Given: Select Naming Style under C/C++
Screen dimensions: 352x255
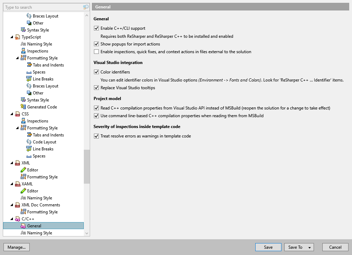Looking at the screenshot, I should click(39, 233).
